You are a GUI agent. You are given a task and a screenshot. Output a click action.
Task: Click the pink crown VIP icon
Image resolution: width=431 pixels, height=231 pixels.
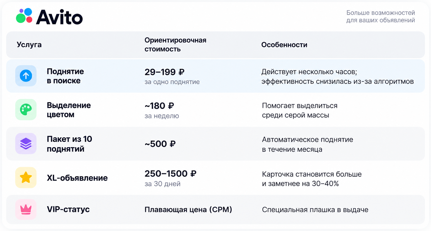26,209
